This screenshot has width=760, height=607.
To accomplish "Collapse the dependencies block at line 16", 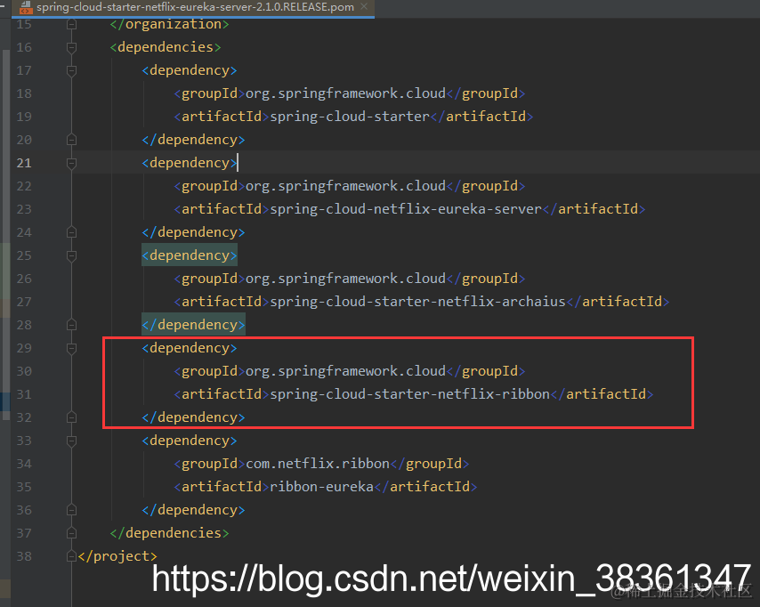I will coord(71,47).
